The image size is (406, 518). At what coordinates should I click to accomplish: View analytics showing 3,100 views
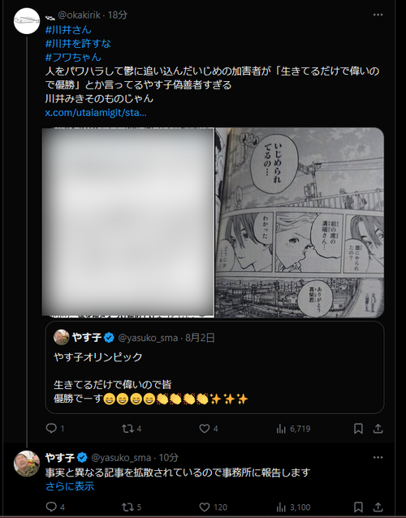293,507
